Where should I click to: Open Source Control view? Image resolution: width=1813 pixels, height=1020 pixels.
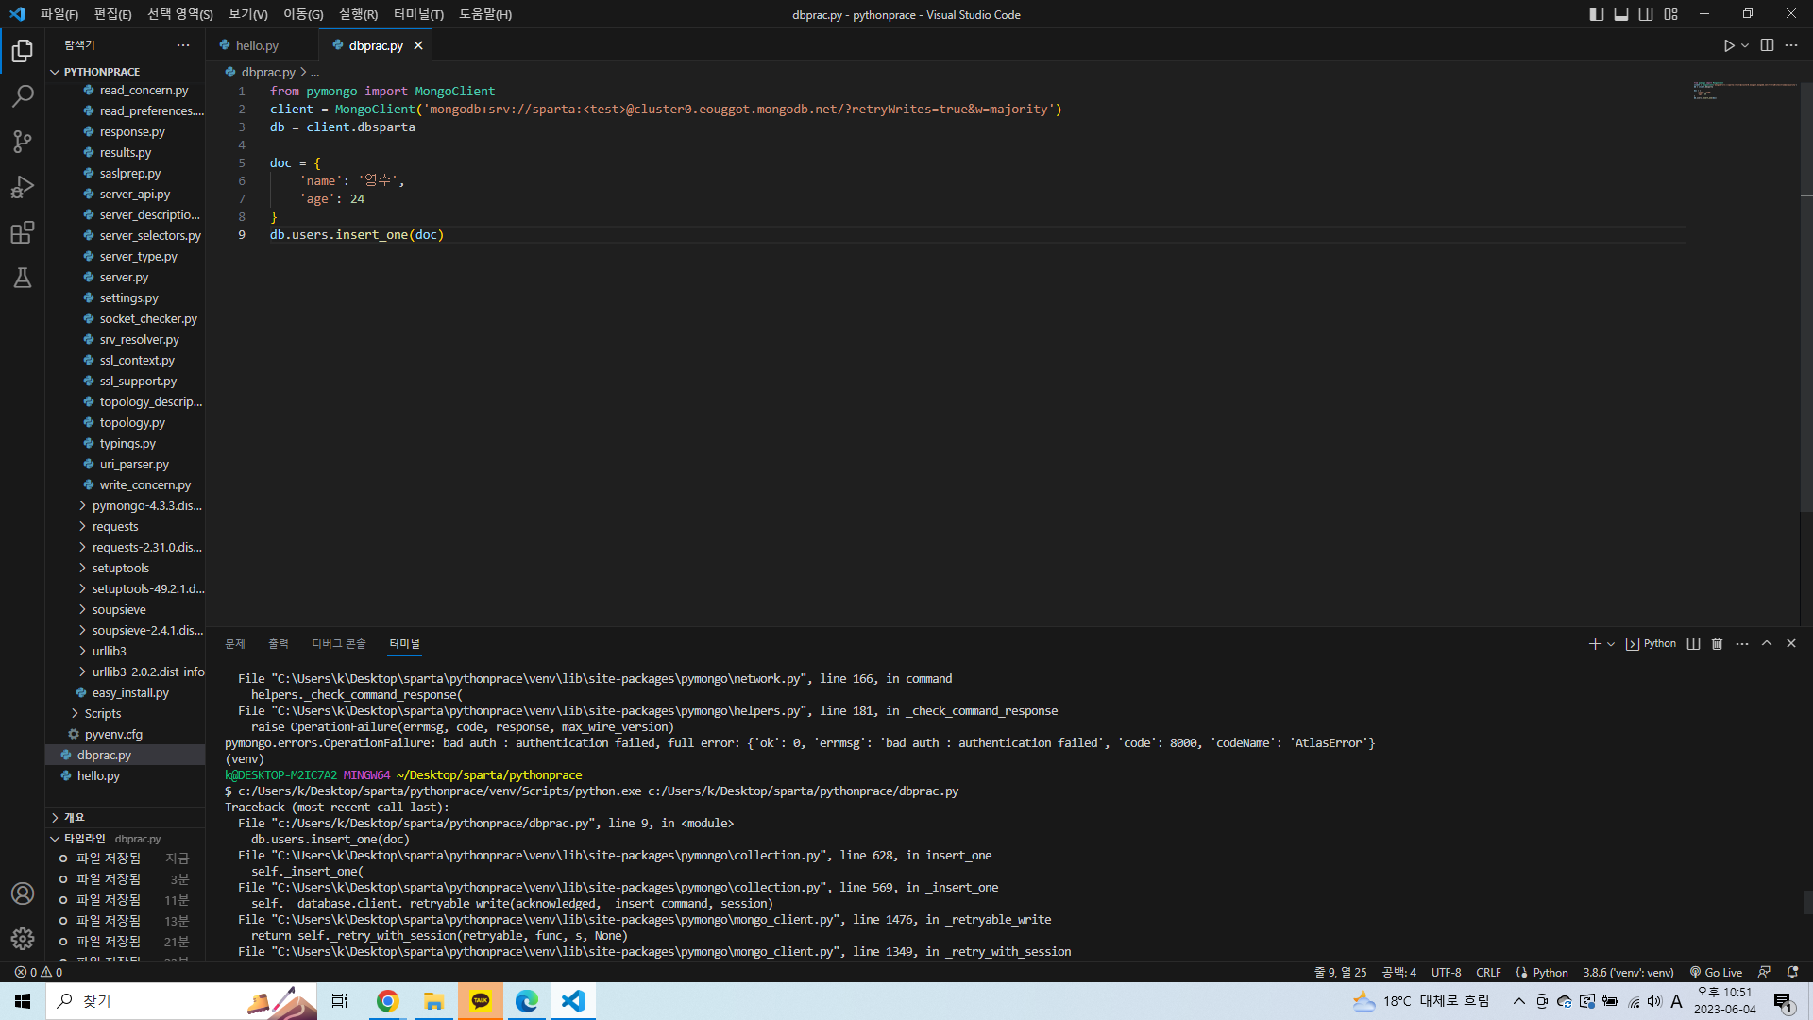[x=23, y=142]
